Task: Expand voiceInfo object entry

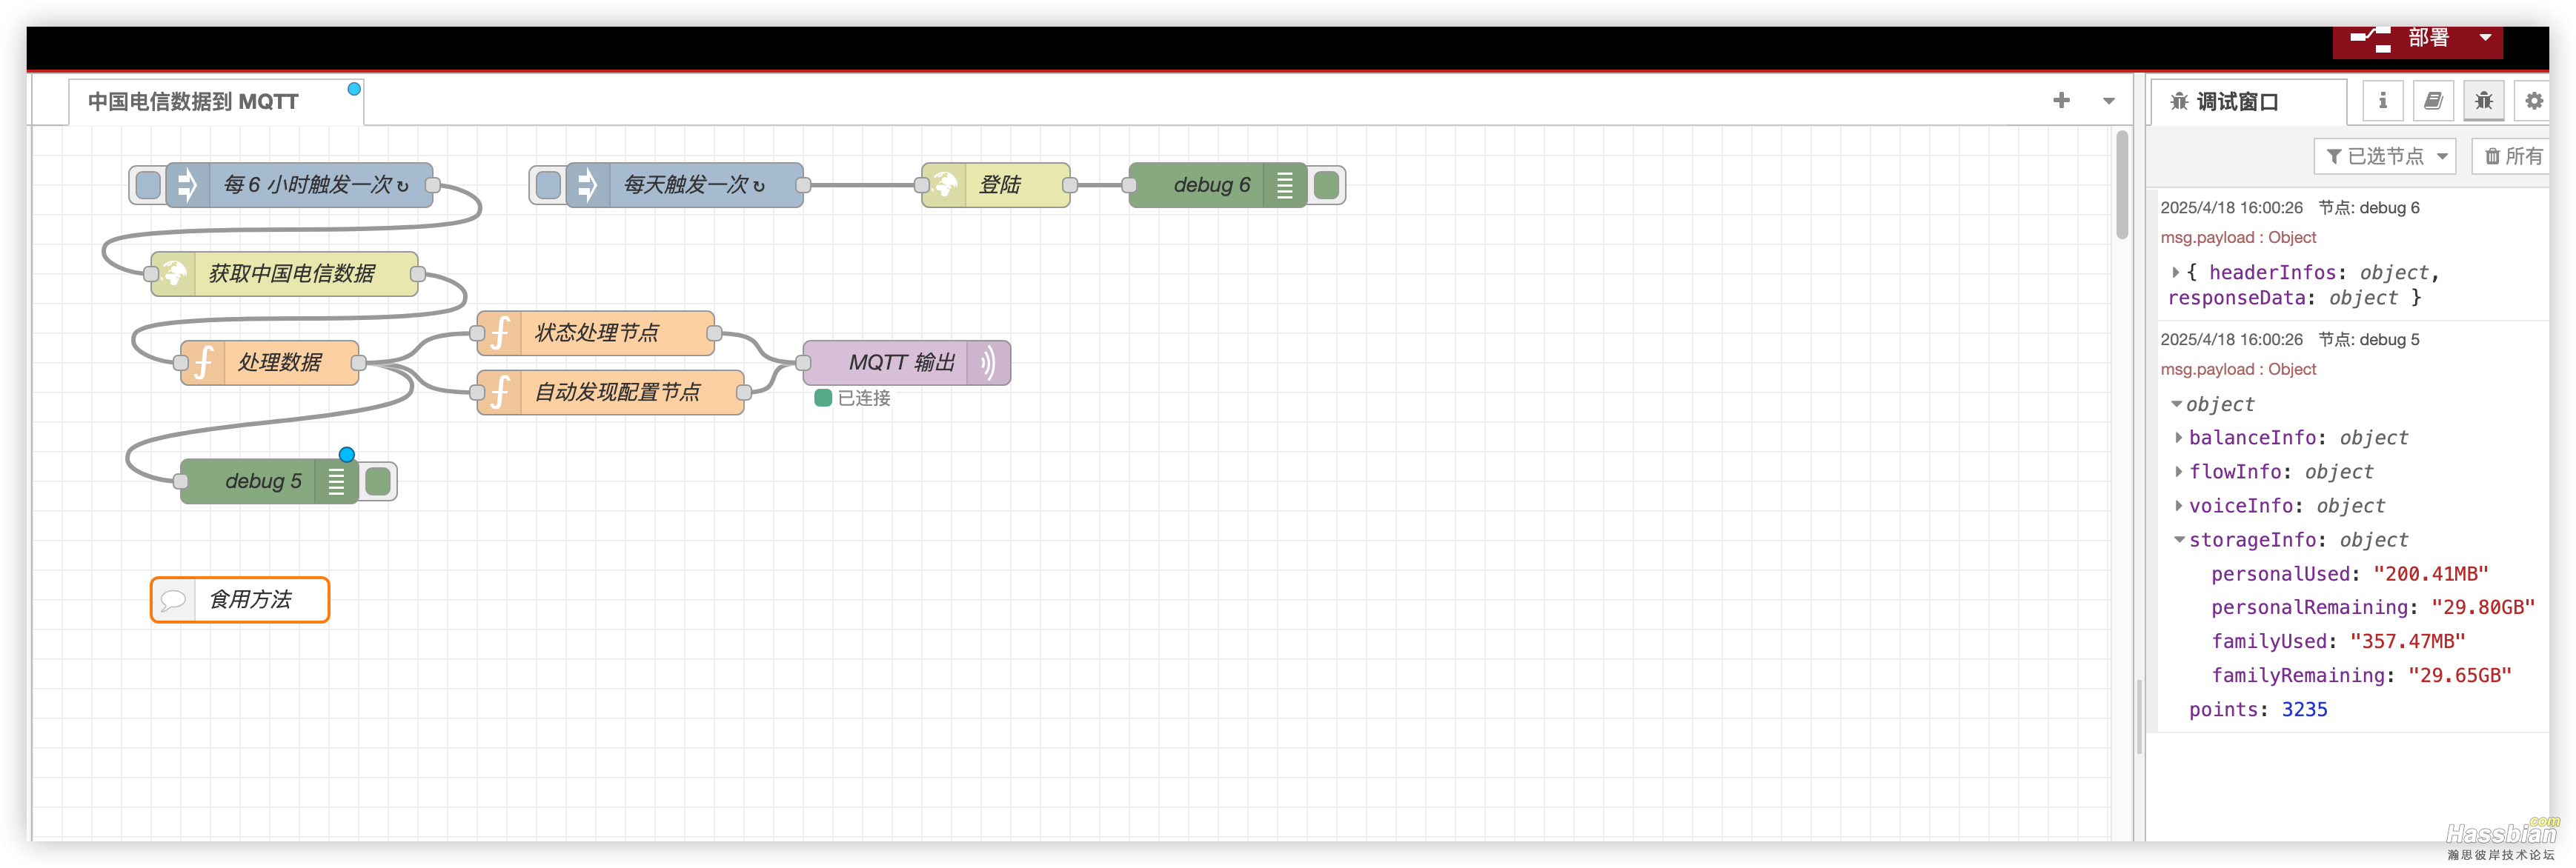Action: pos(2179,505)
